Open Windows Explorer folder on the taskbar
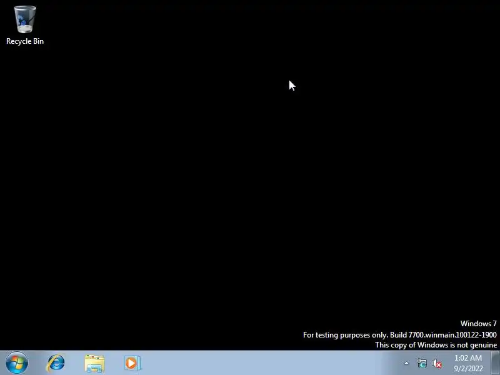This screenshot has height=375, width=500. point(94,363)
